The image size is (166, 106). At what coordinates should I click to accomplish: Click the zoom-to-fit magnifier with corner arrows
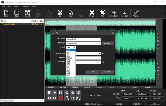[x=78, y=93]
